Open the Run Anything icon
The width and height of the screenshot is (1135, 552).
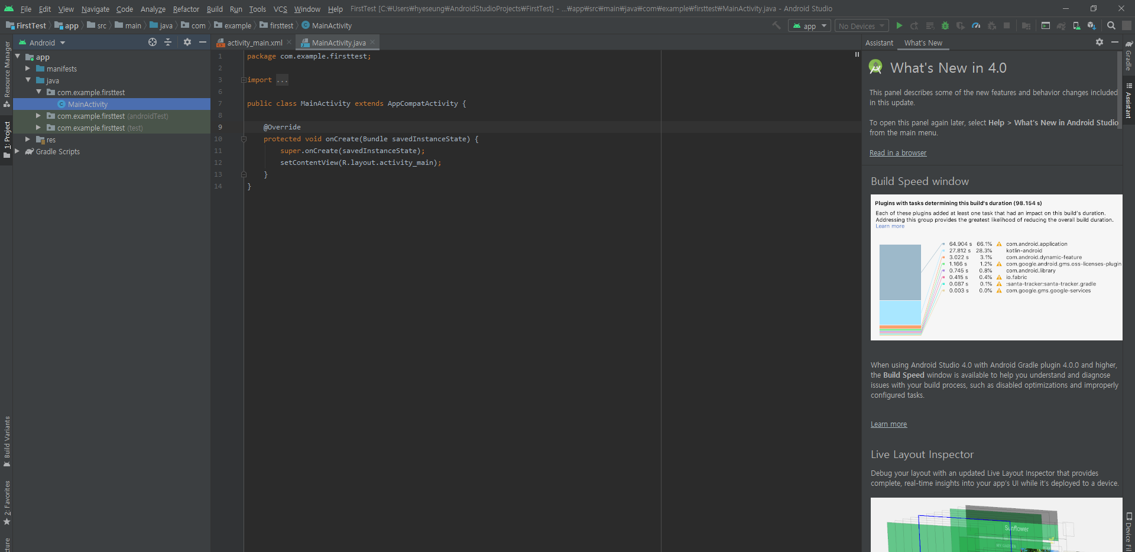(1046, 25)
